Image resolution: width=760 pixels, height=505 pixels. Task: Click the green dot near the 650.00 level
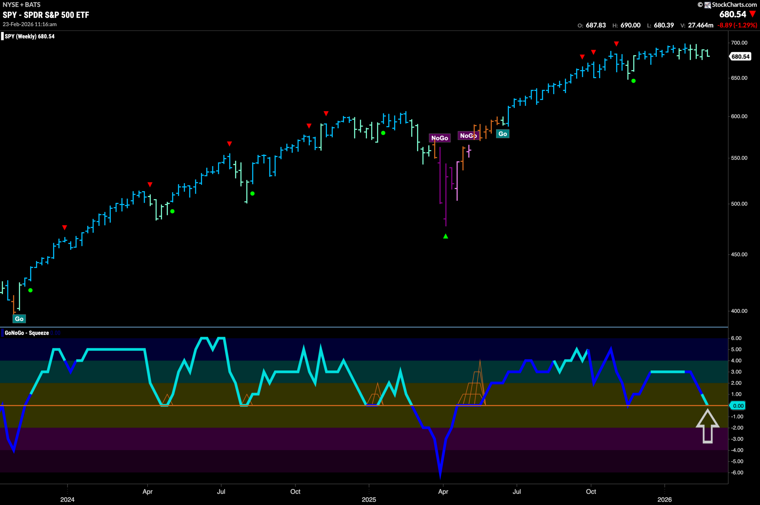tap(634, 81)
